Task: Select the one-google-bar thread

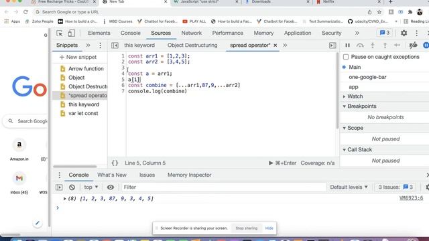Action: pyautogui.click(x=367, y=77)
